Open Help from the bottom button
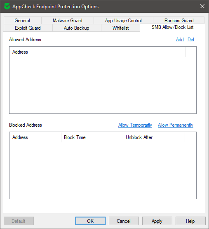 (x=190, y=221)
